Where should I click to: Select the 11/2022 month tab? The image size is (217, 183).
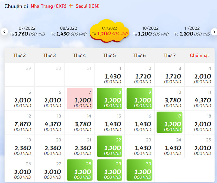[x=192, y=31]
